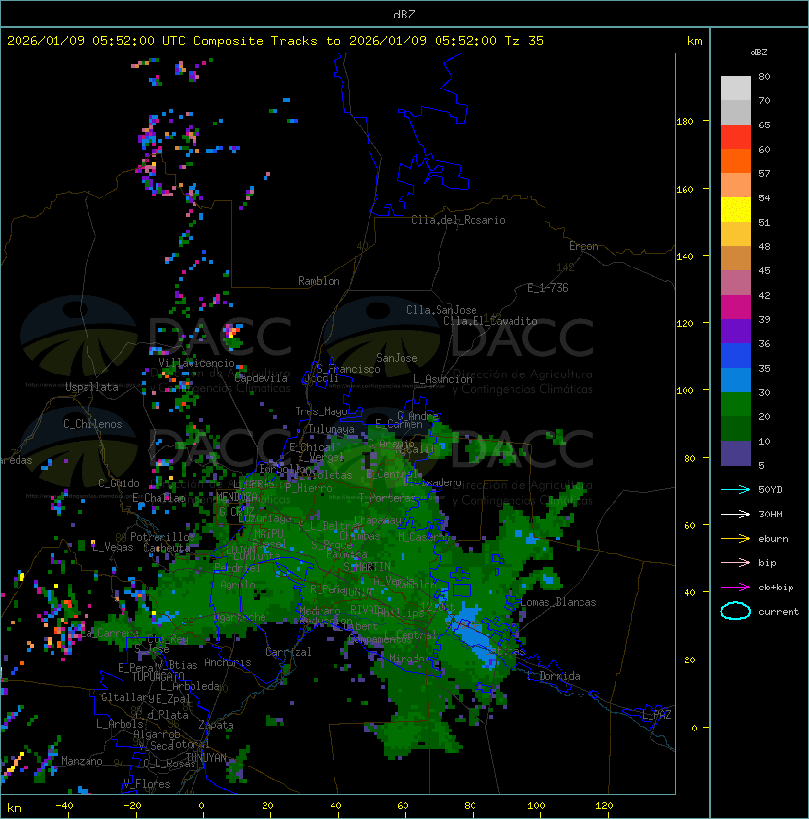Click the Manzano map label
This screenshot has height=819, width=809.
pyautogui.click(x=82, y=761)
